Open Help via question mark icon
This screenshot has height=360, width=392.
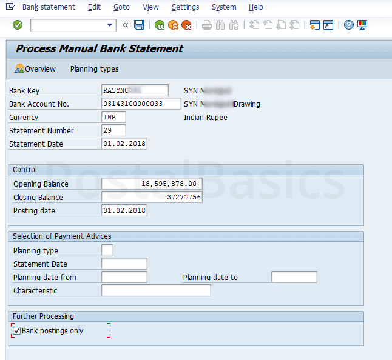tap(348, 25)
